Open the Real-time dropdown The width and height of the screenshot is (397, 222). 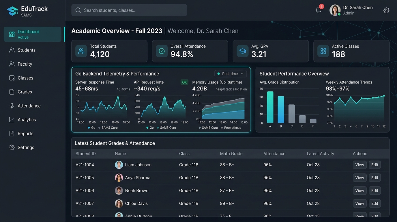[x=231, y=74]
